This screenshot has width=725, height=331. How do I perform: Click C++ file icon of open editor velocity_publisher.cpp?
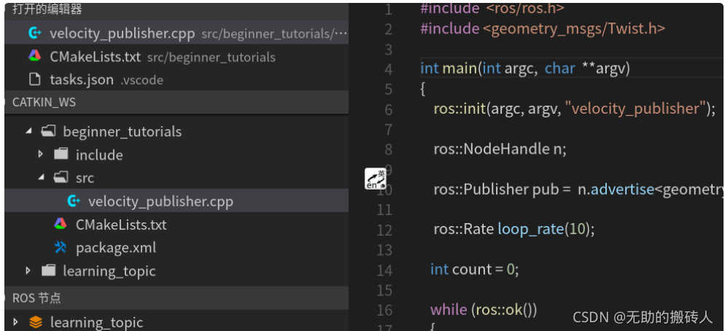35,33
